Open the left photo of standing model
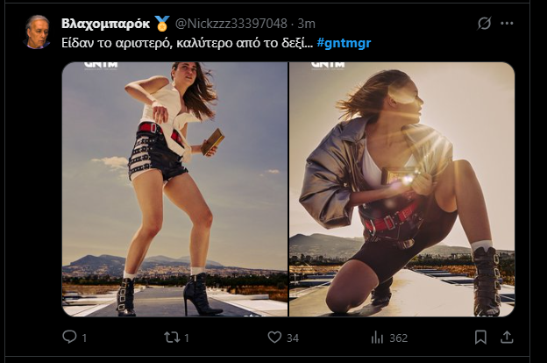This screenshot has height=363, width=547. tap(174, 189)
